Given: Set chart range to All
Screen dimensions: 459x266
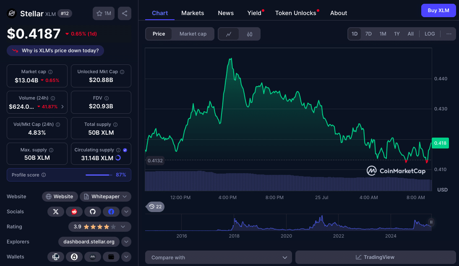Looking at the screenshot, I should [411, 34].
